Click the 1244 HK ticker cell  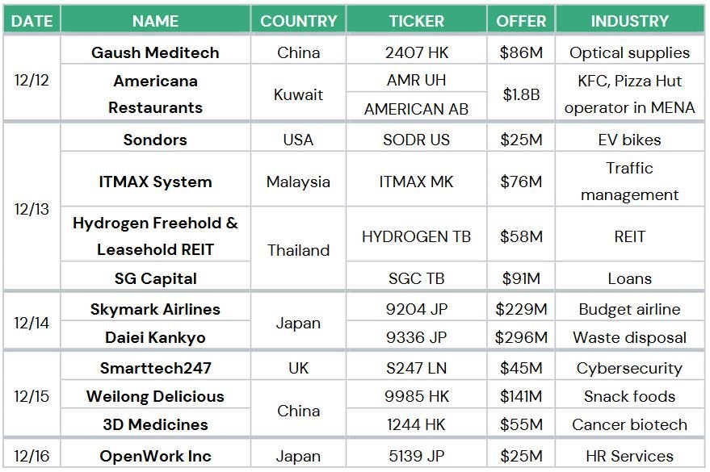point(417,424)
